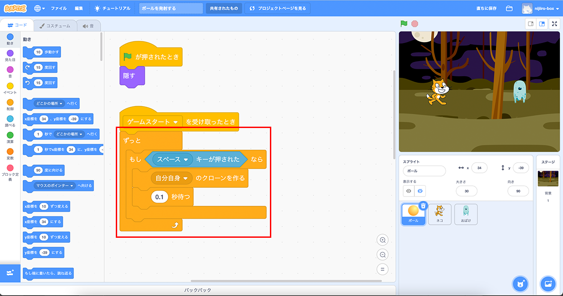Screen dimensions: 563x296
Task: Show the sprite using eye icon
Action: 408,191
